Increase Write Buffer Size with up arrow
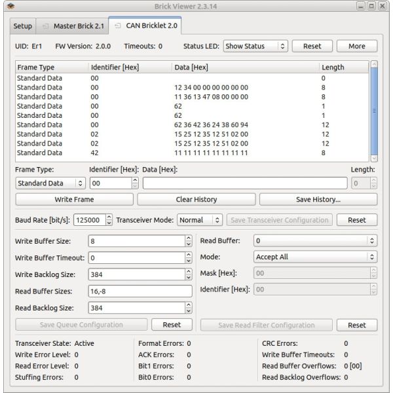Viewport: 393px width, 393px height. 189,238
